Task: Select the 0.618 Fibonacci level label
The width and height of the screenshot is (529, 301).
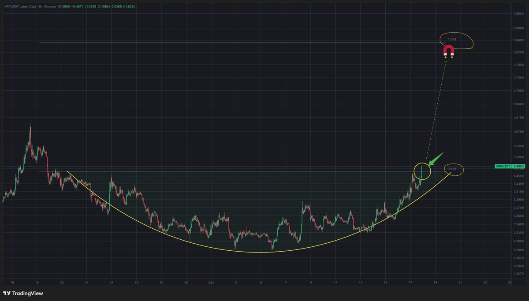Action: click(x=451, y=169)
